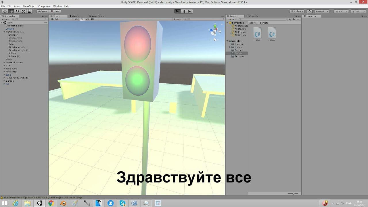
Task: Open Blender from the taskbar
Action: tap(63, 203)
